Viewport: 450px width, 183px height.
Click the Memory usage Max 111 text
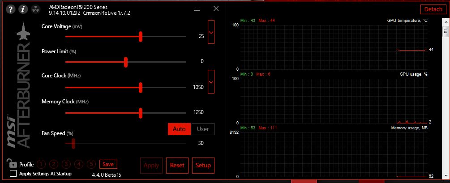[267, 128]
